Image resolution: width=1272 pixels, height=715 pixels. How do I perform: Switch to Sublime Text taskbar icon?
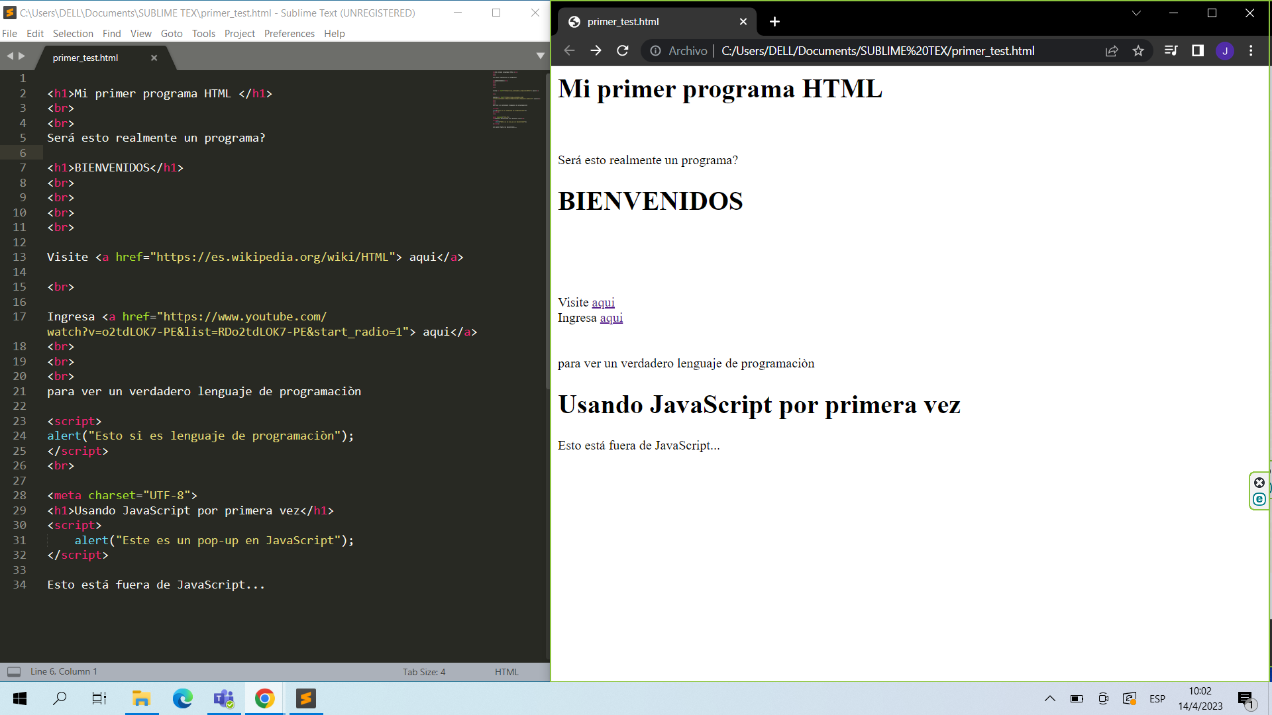[306, 698]
